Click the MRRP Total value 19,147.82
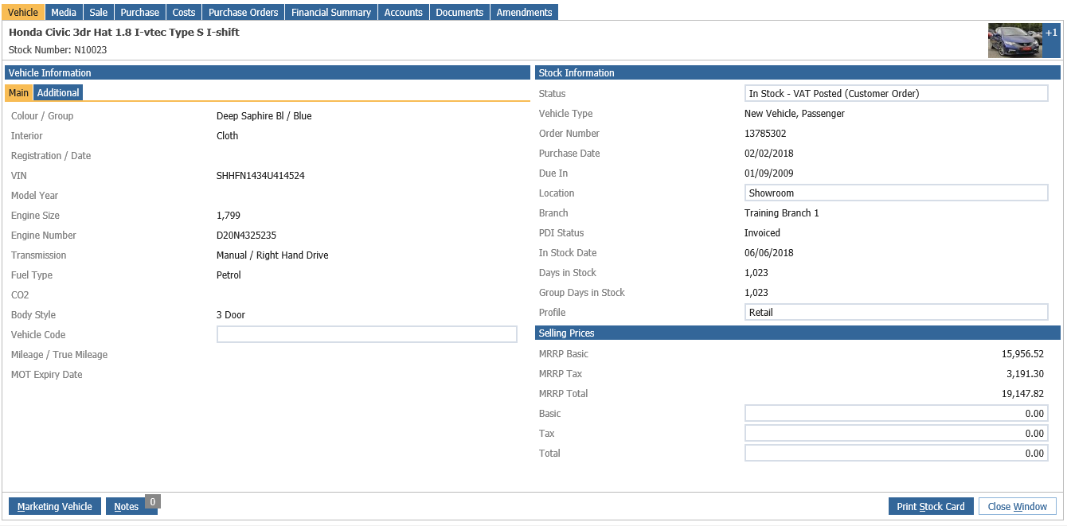This screenshot has height=526, width=1067. (1022, 394)
